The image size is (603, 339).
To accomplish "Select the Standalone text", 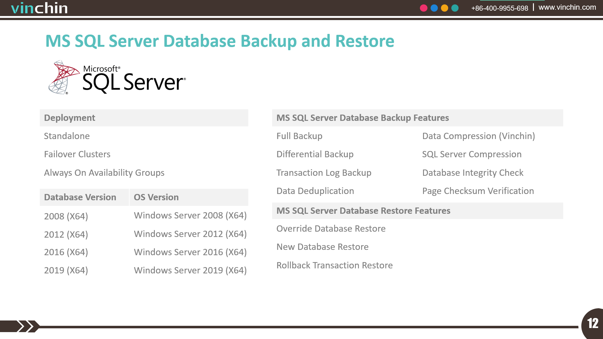I will 67,136.
